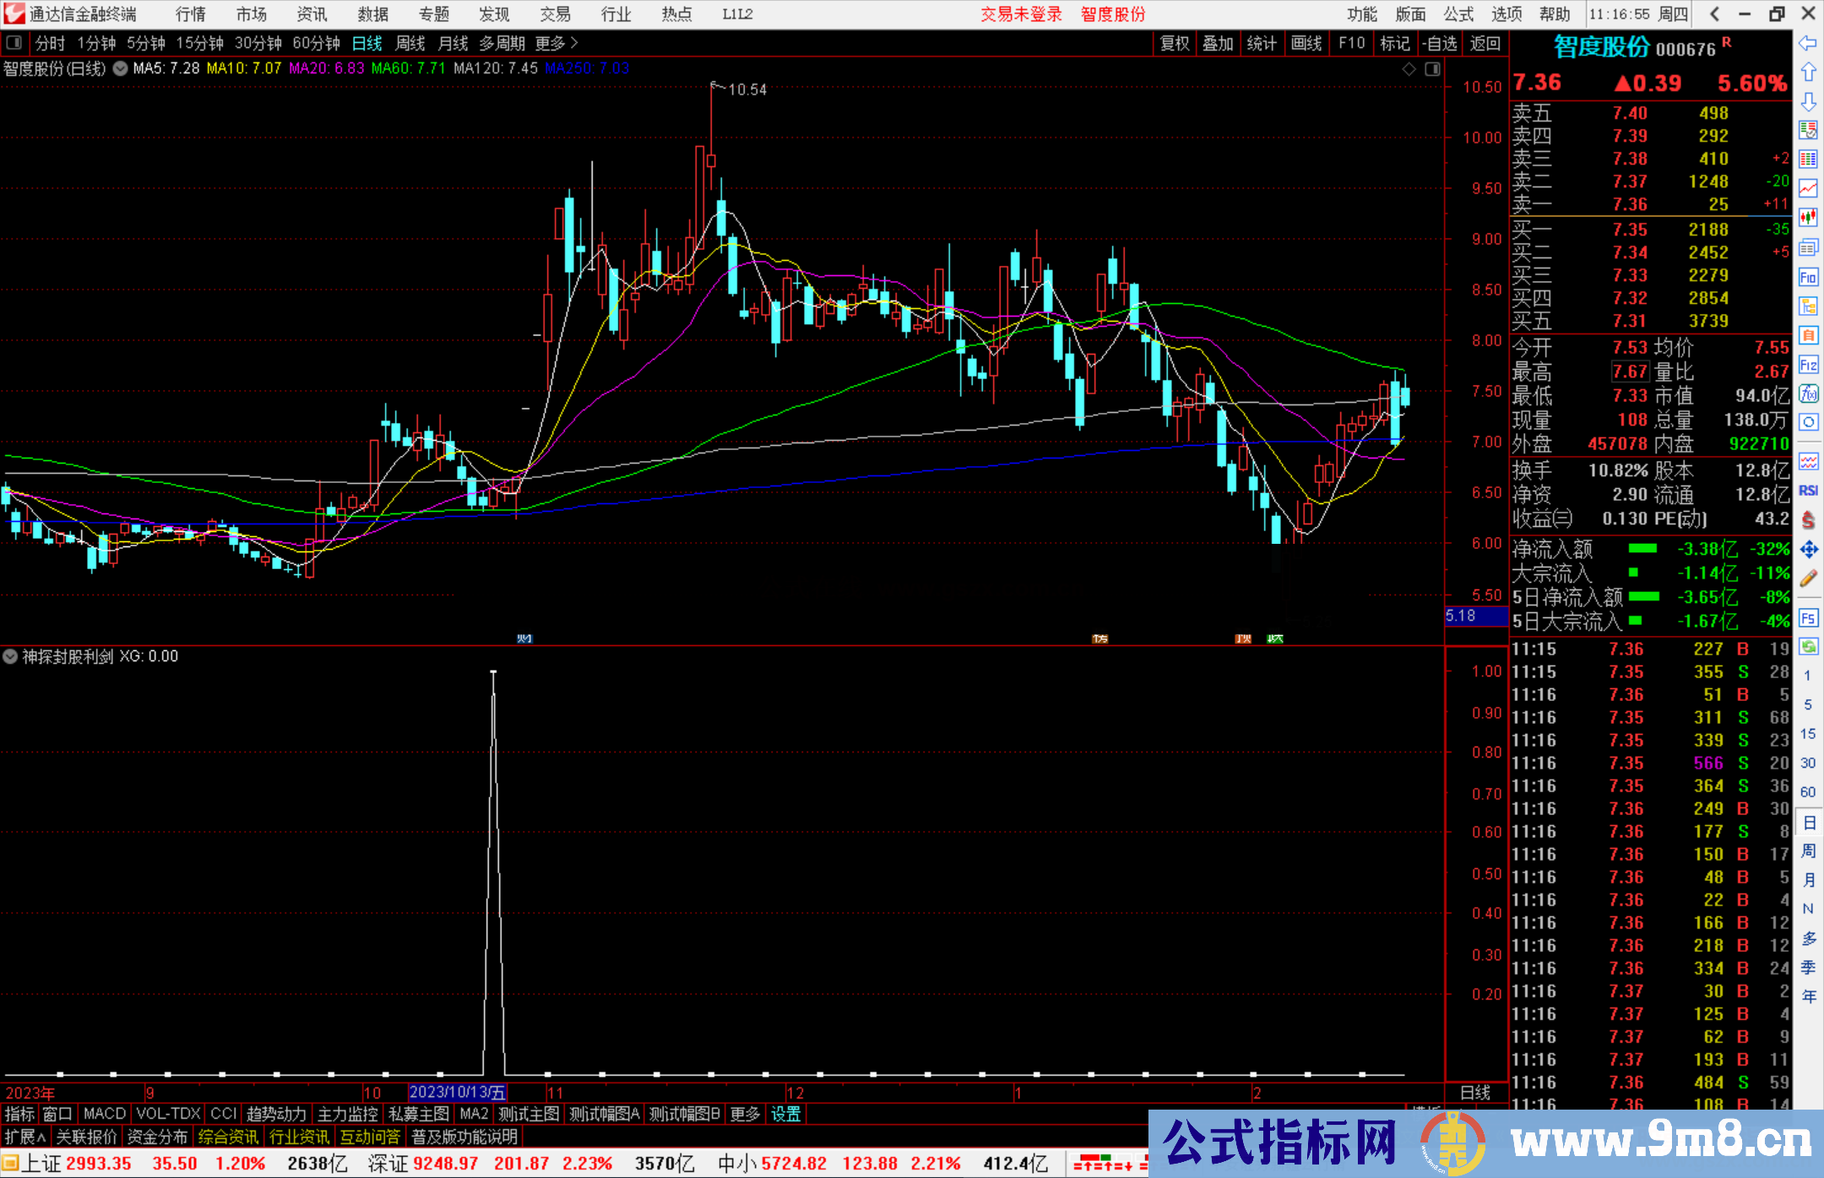
Task: Open the 行情 menu
Action: pyautogui.click(x=190, y=14)
